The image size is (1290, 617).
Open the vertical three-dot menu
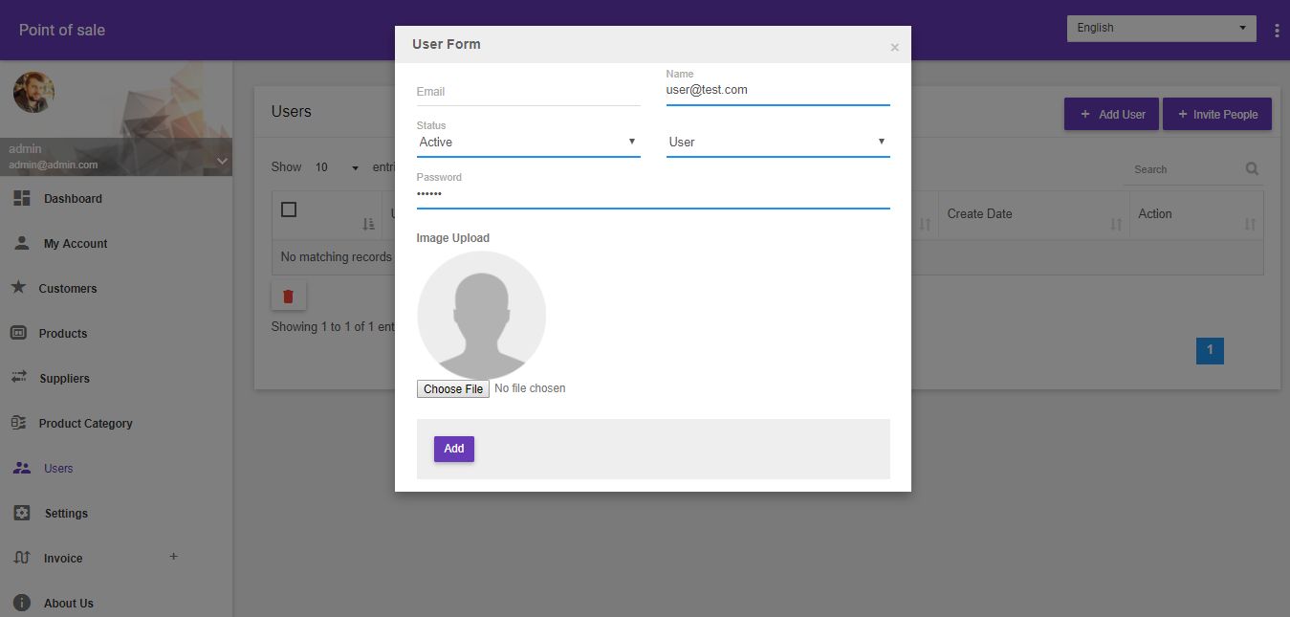[1277, 31]
